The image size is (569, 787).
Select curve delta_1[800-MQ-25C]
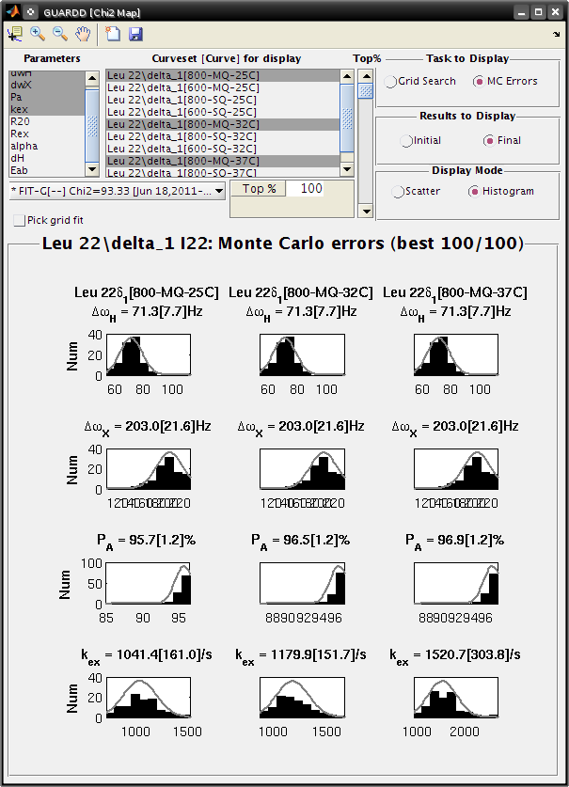click(x=223, y=75)
